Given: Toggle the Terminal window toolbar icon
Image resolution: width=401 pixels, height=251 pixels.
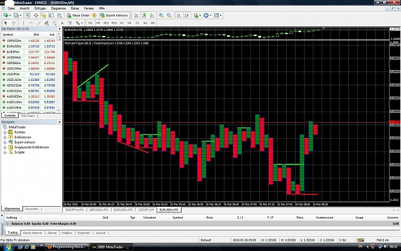Looking at the screenshot, I should (x=52, y=15).
